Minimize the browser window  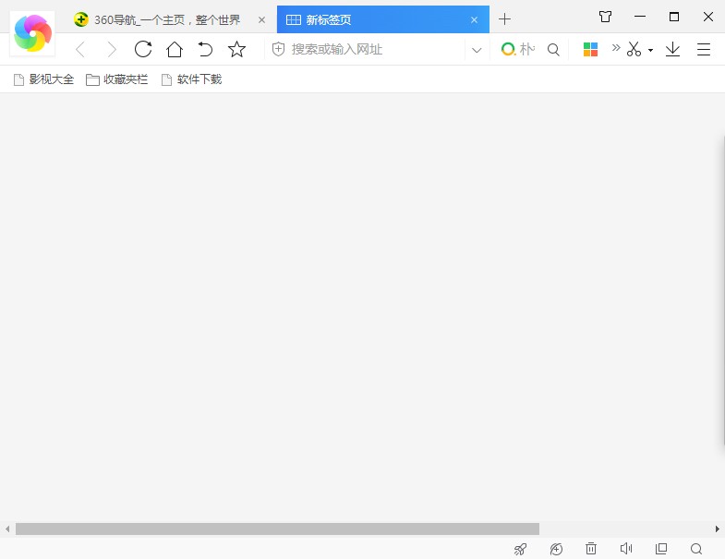coord(640,17)
